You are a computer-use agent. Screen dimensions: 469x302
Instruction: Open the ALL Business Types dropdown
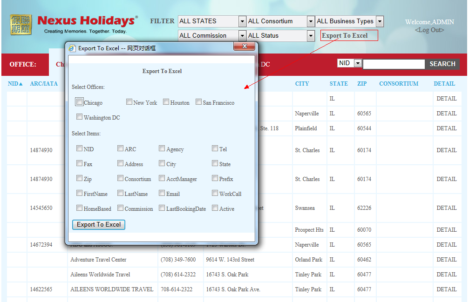click(350, 21)
